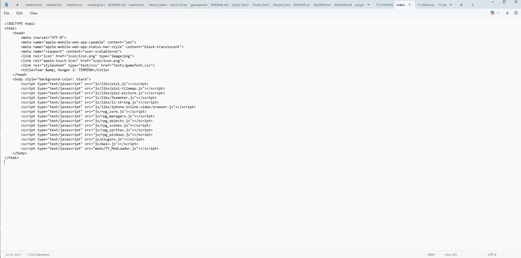
Task: Switch to the gameparam tab
Action: coord(199,5)
